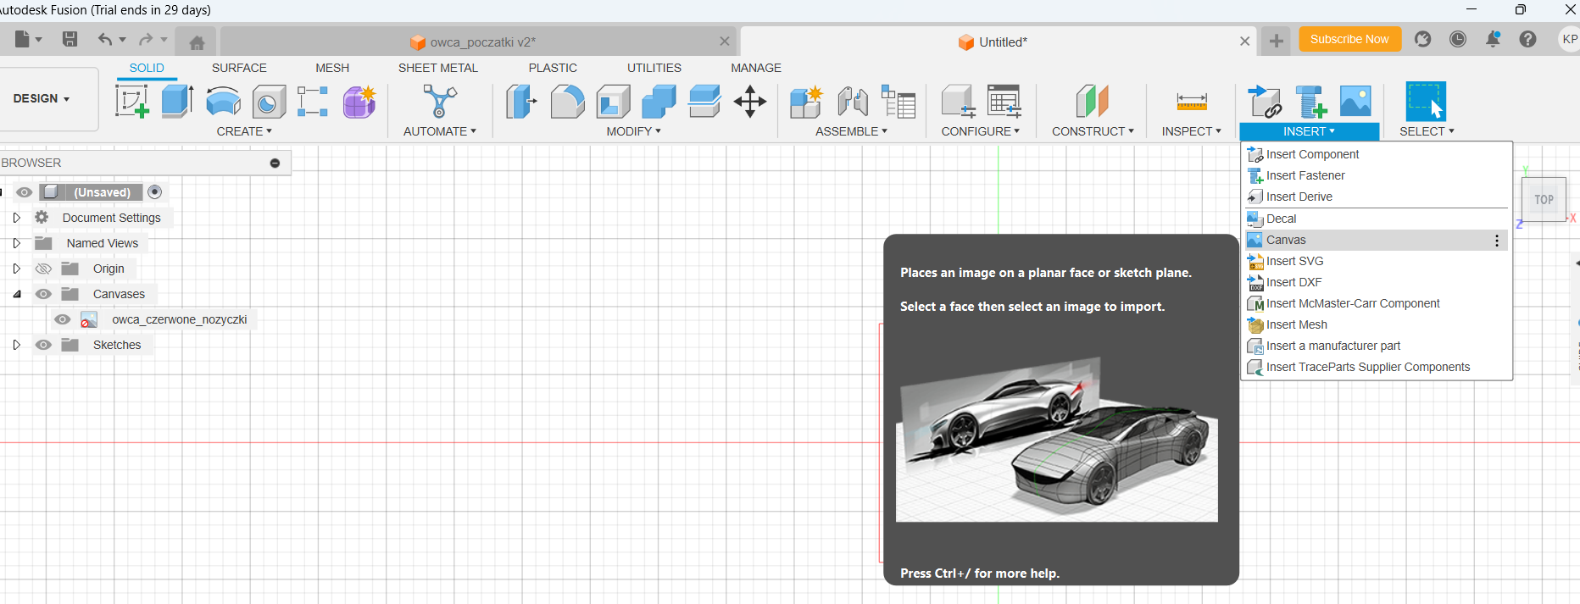
Task: Toggle visibility of the Unsaved root component
Action: [x=24, y=192]
